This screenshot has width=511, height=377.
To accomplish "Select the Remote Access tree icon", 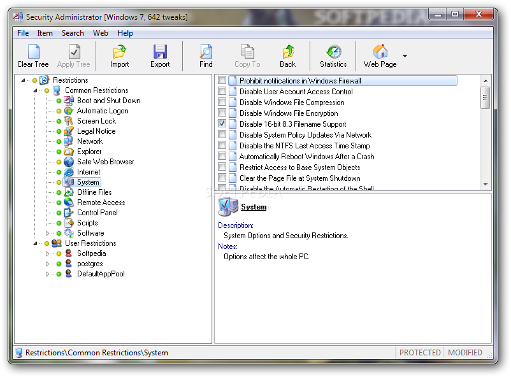I will point(69,203).
